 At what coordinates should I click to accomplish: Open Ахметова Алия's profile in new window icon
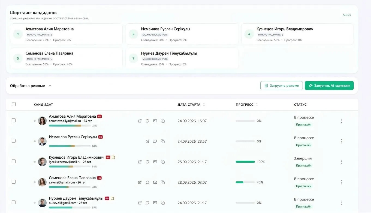[140, 121]
